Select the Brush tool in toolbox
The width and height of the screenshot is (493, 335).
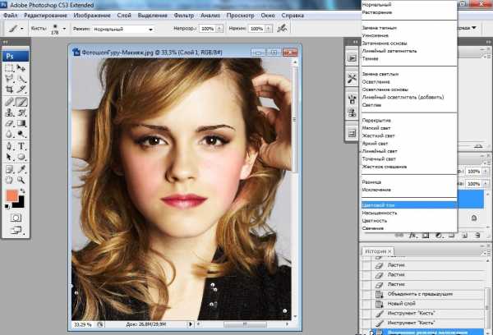click(x=21, y=102)
